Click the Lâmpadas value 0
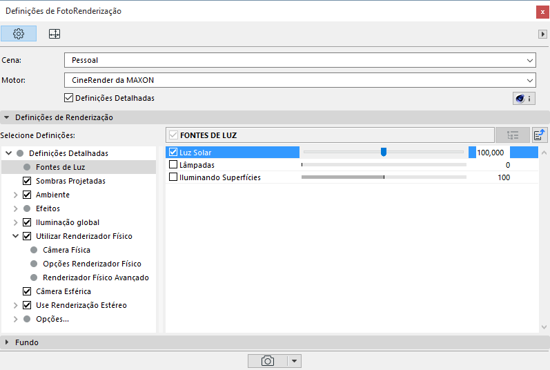Viewport: 550px width, 370px height. pyautogui.click(x=507, y=165)
